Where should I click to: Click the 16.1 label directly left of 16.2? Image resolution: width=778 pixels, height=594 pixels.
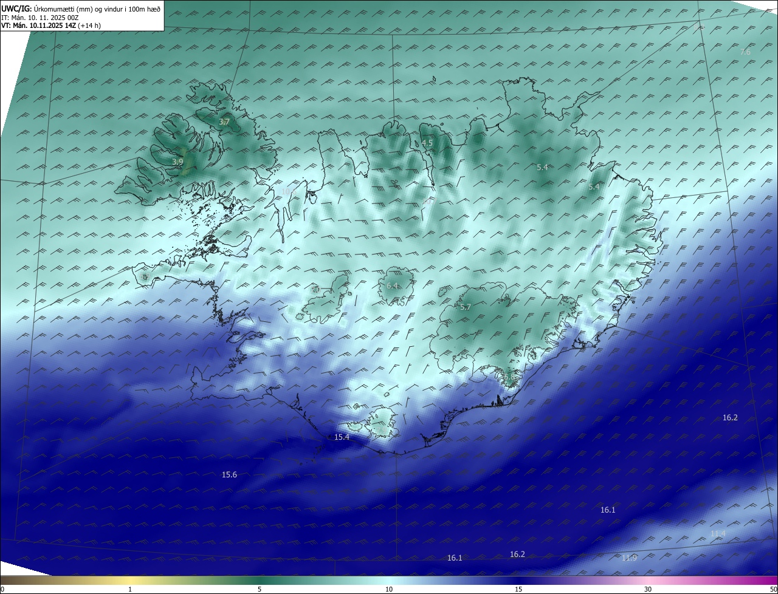pos(455,558)
